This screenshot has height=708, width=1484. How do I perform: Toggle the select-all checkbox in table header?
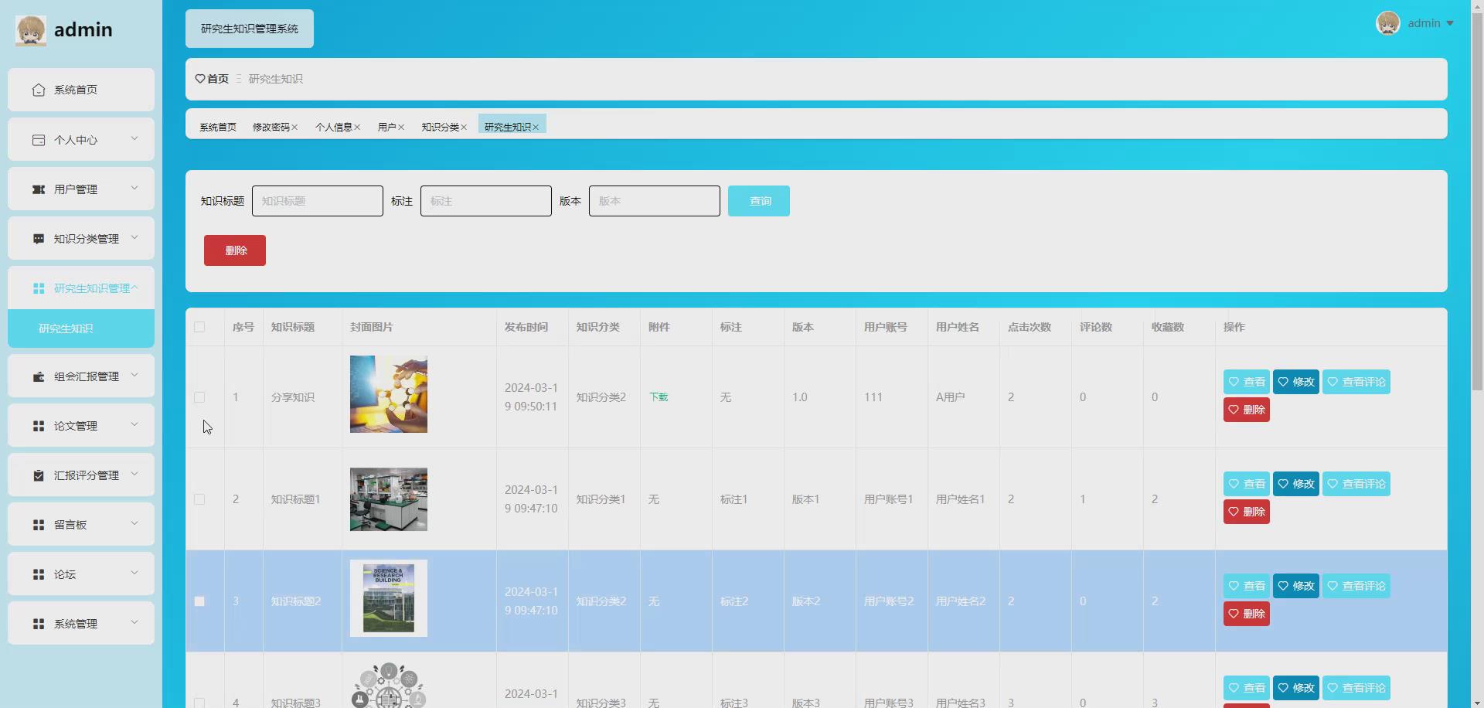pyautogui.click(x=199, y=327)
